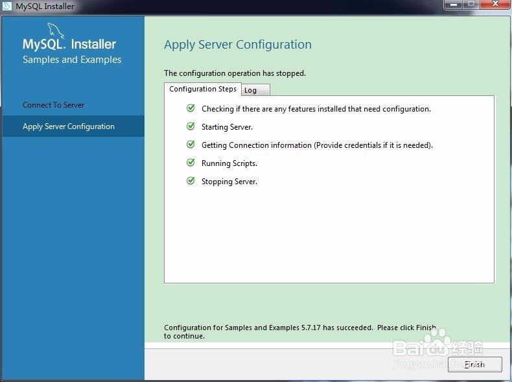512x382 pixels.
Task: Click the 'Starting Server.' step text
Action: tap(227, 126)
